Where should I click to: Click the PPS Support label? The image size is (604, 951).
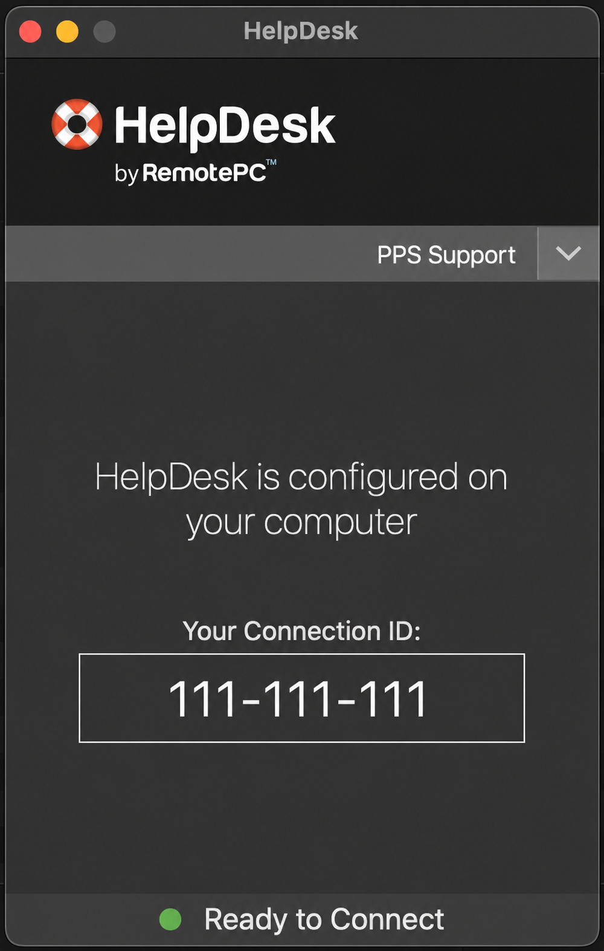tap(446, 255)
